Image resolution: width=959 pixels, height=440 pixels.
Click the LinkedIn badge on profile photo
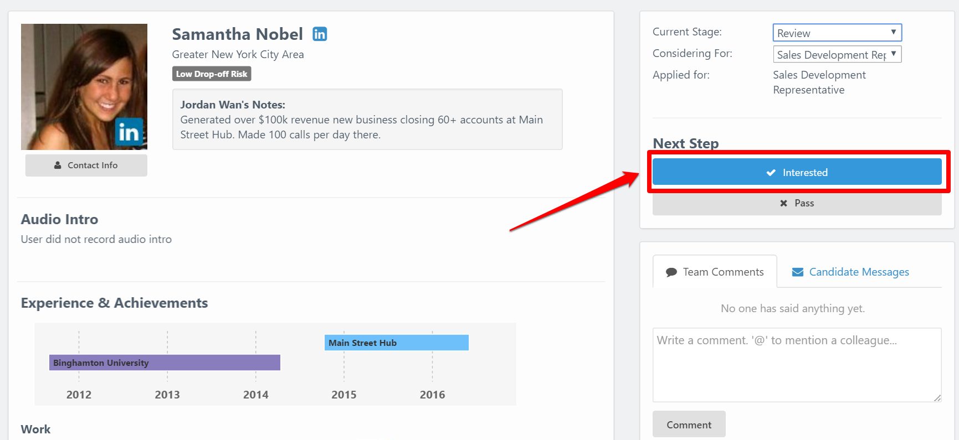(129, 132)
